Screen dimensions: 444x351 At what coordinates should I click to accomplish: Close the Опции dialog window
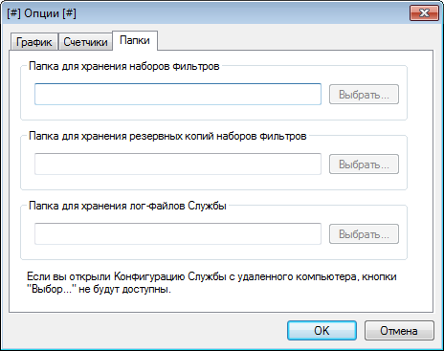click(x=424, y=13)
